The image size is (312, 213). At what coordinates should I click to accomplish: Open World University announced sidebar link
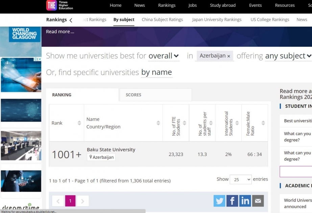(x=298, y=203)
